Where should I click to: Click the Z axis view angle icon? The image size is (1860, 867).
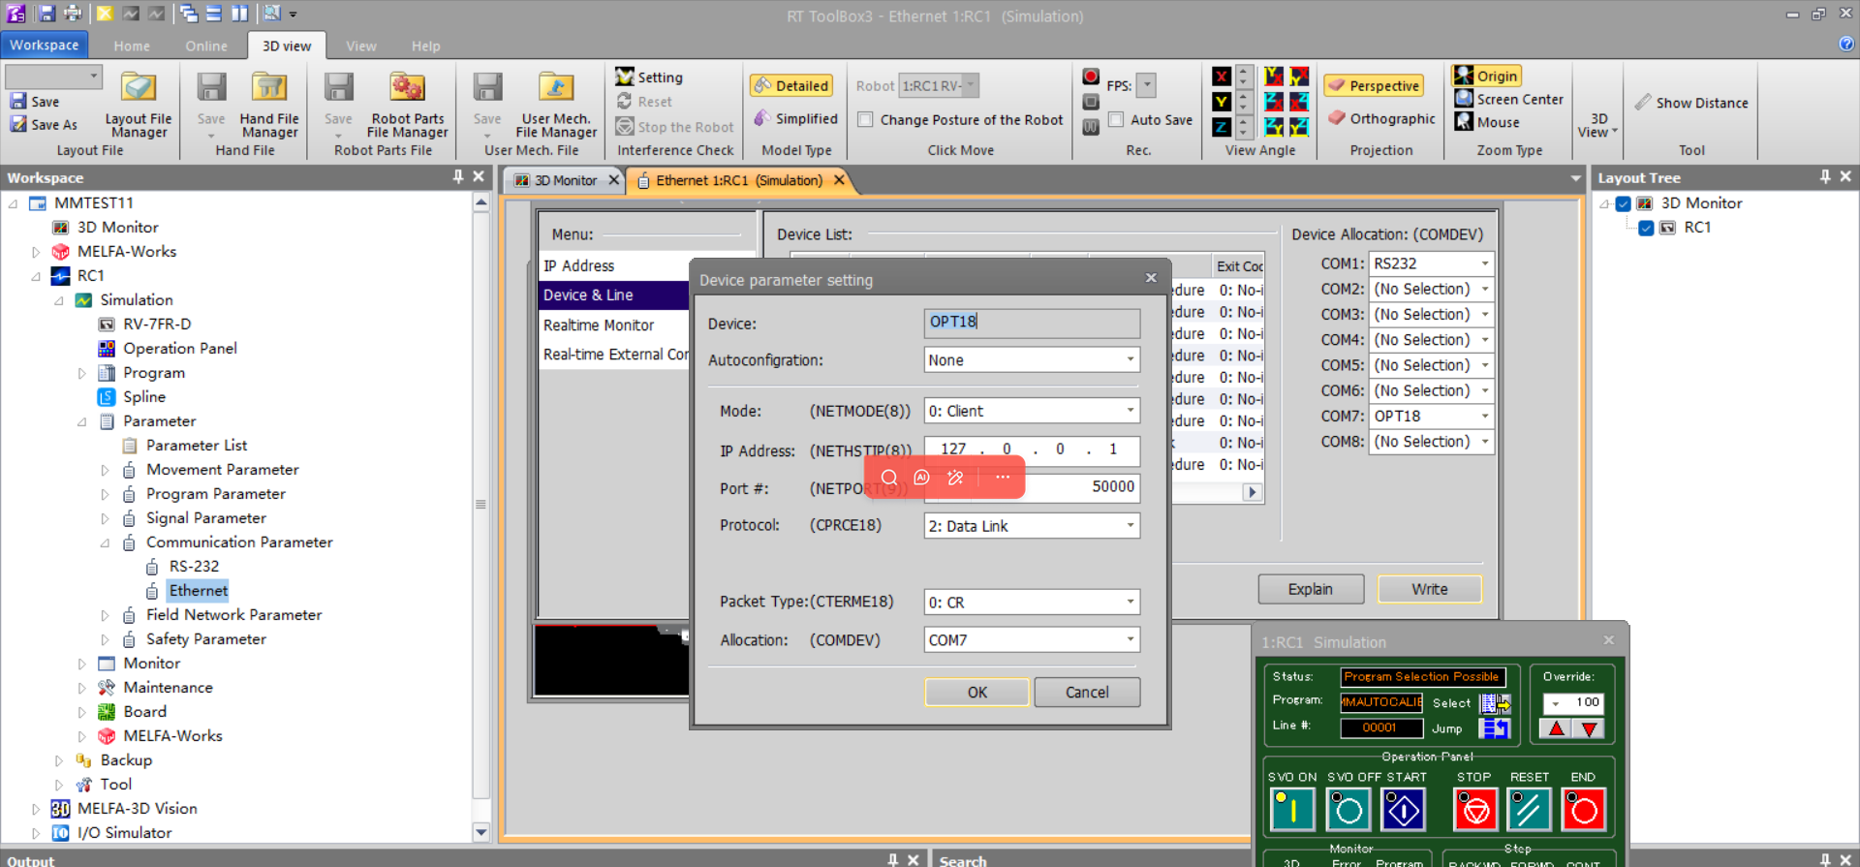pos(1222,127)
